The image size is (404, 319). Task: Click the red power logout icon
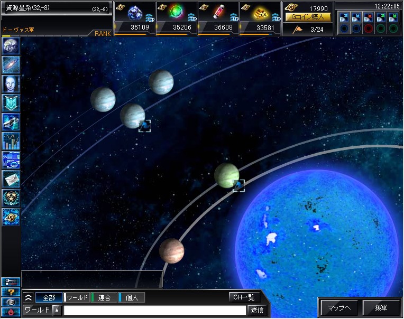coord(11,312)
